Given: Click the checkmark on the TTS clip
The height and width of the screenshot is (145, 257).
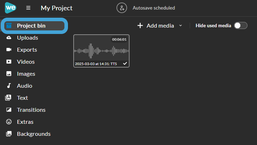Looking at the screenshot, I should 125,63.
